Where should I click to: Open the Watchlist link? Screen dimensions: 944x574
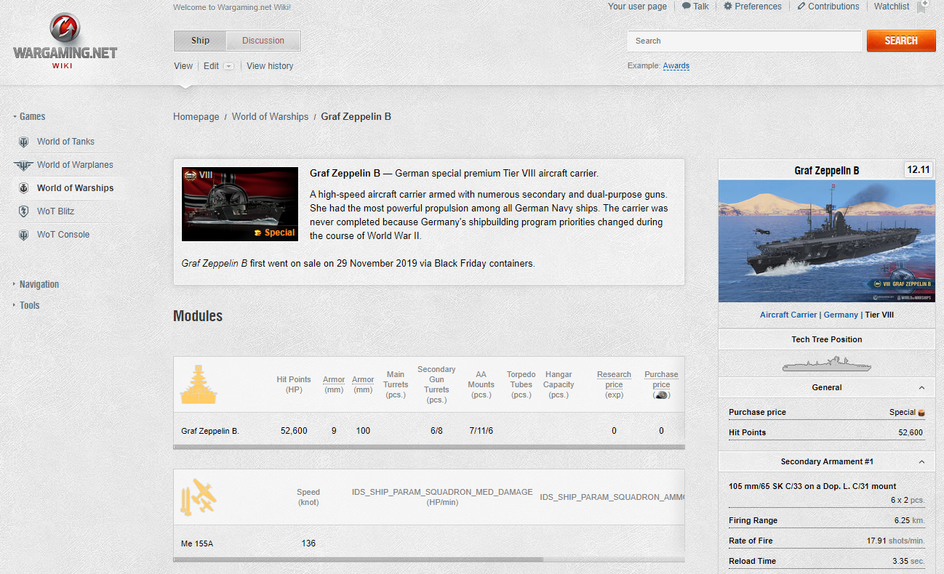coord(892,7)
